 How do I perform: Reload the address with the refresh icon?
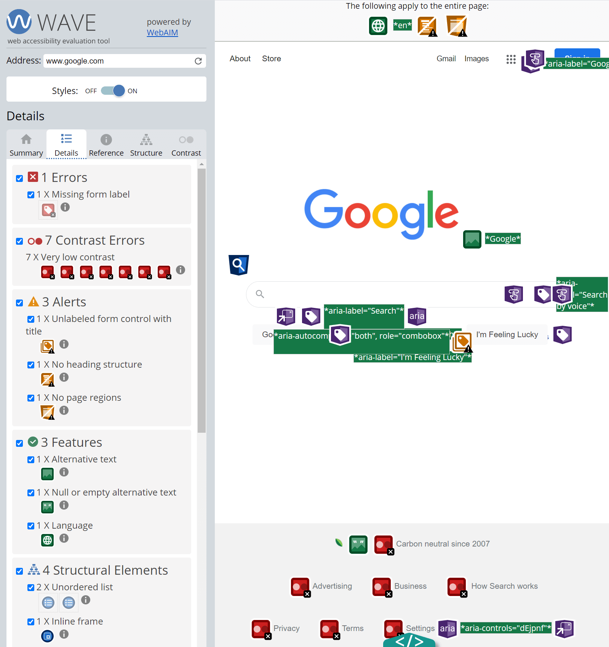pos(198,61)
